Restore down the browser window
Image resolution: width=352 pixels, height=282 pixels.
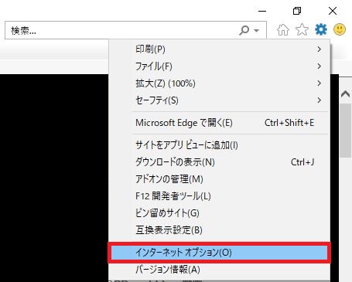point(297,11)
